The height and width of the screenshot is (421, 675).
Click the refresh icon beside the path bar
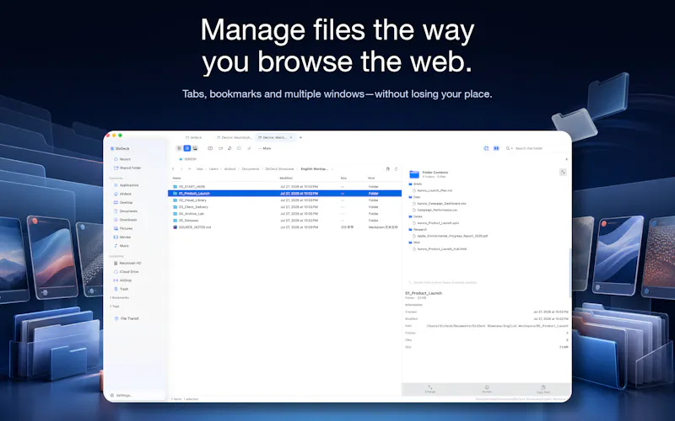pos(396,169)
